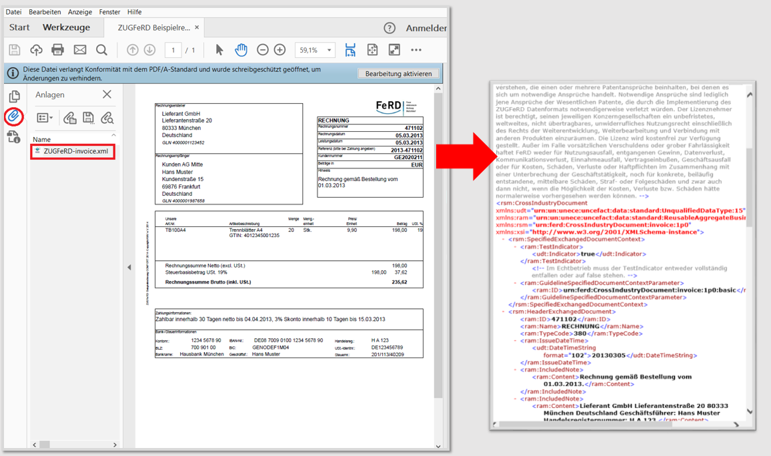Image resolution: width=771 pixels, height=456 pixels.
Task: Open more tools ellipsis menu
Action: (416, 49)
